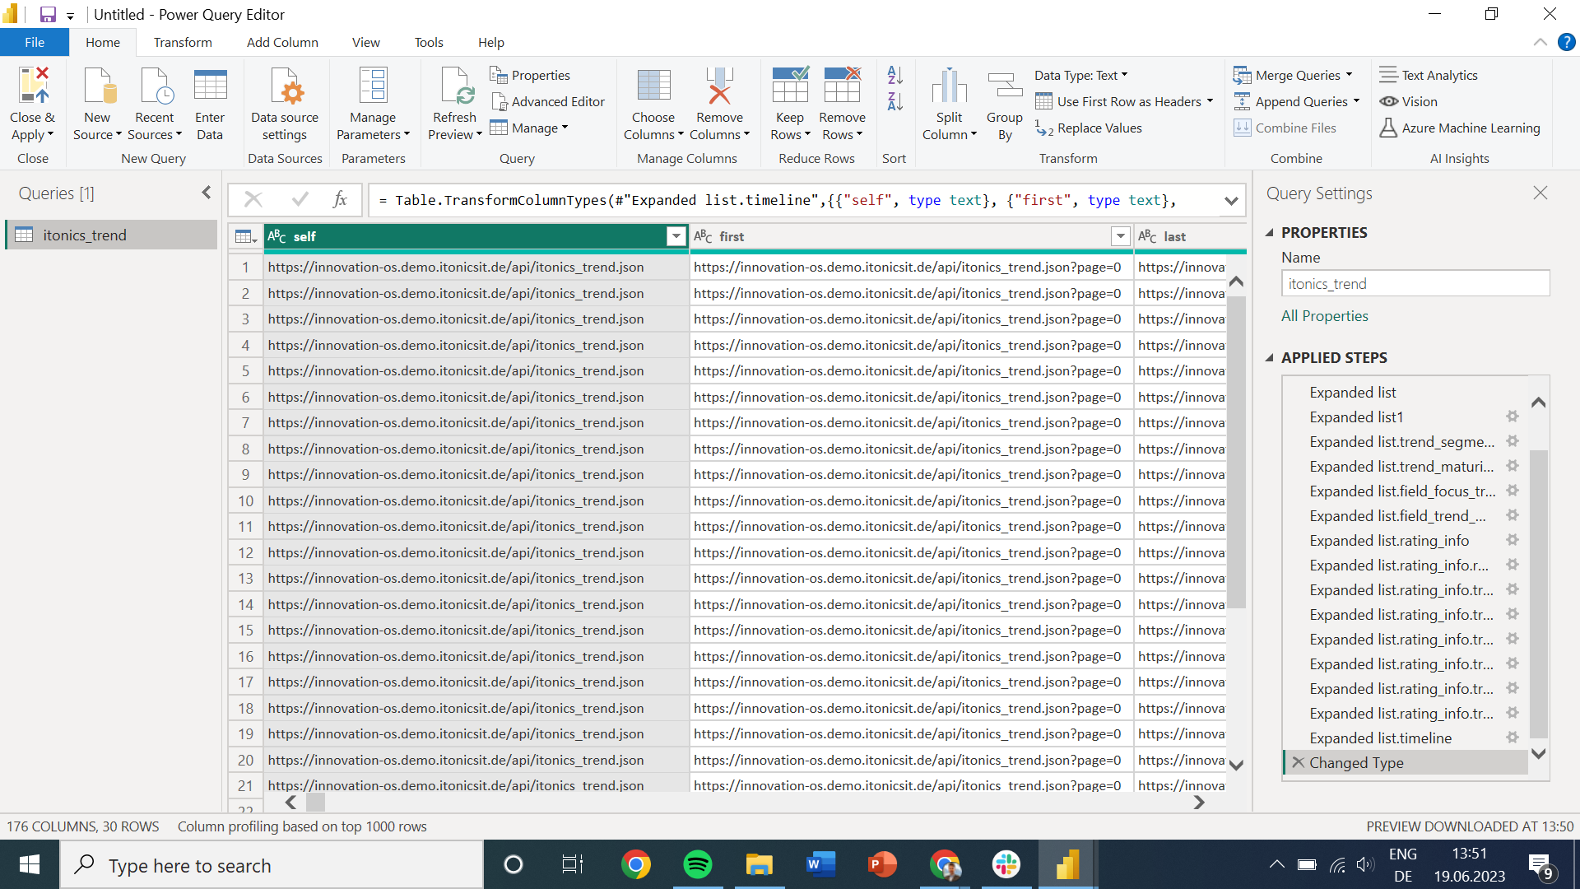Open gear settings for Expanded list.timeline step

pyautogui.click(x=1512, y=738)
